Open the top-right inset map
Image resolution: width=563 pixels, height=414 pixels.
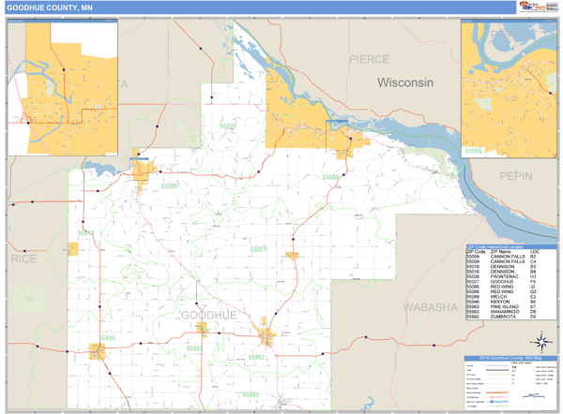(x=508, y=90)
